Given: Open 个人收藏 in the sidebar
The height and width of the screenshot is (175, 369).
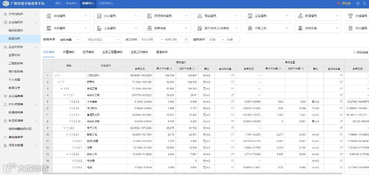Looking at the screenshot, I should tap(15, 79).
